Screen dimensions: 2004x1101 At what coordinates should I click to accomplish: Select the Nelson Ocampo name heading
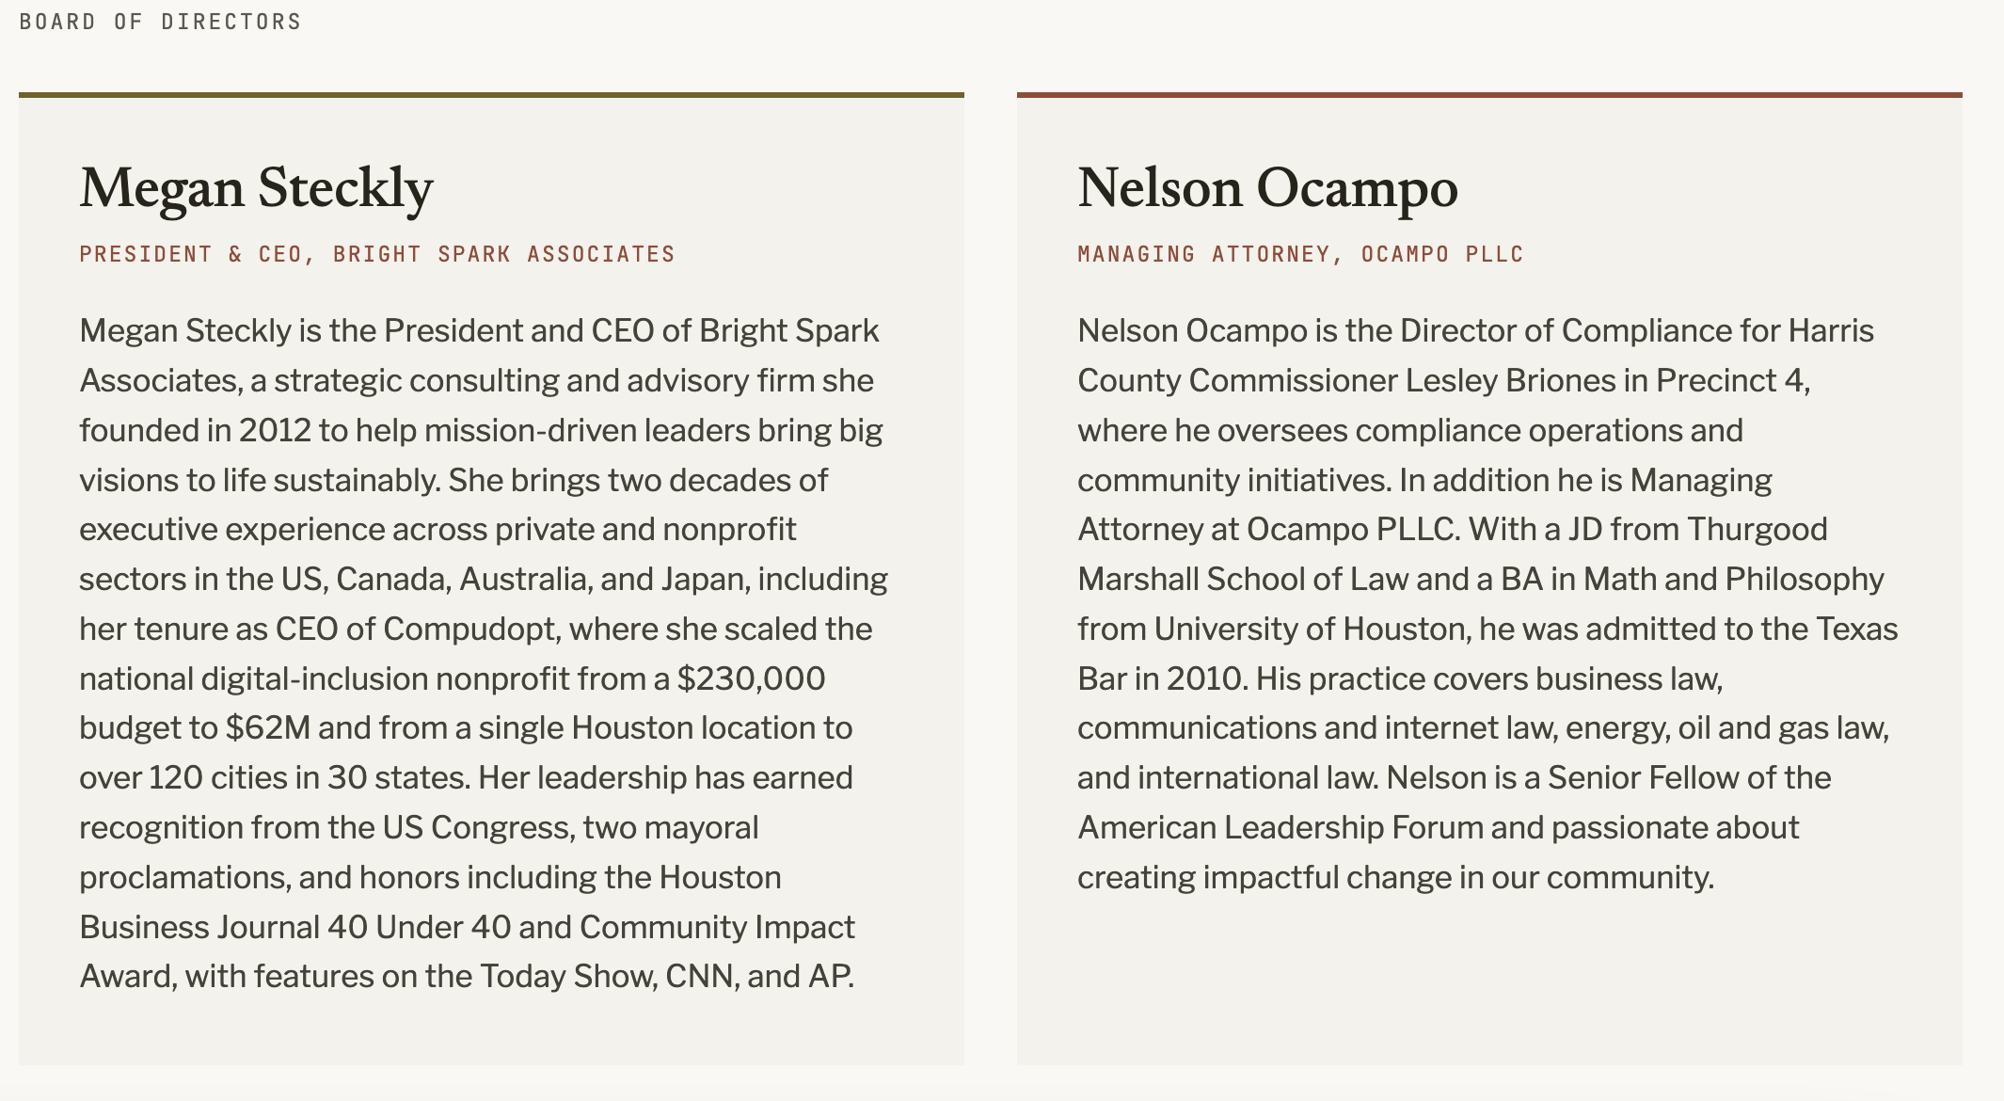pyautogui.click(x=1267, y=188)
